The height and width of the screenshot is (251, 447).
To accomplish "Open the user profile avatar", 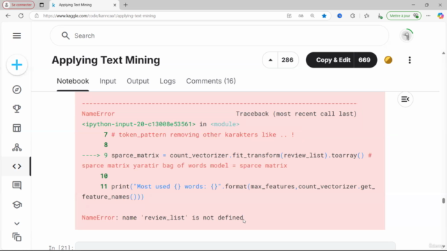I will (406, 36).
